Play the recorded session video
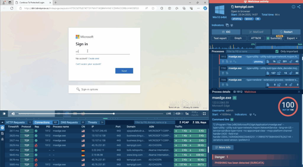The image size is (303, 167). pyautogui.click(x=4, y=114)
